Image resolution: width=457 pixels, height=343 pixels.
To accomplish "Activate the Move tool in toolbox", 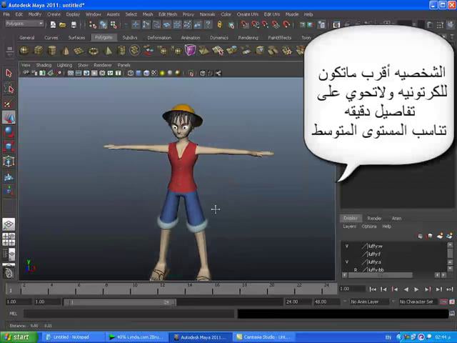I will (9, 117).
